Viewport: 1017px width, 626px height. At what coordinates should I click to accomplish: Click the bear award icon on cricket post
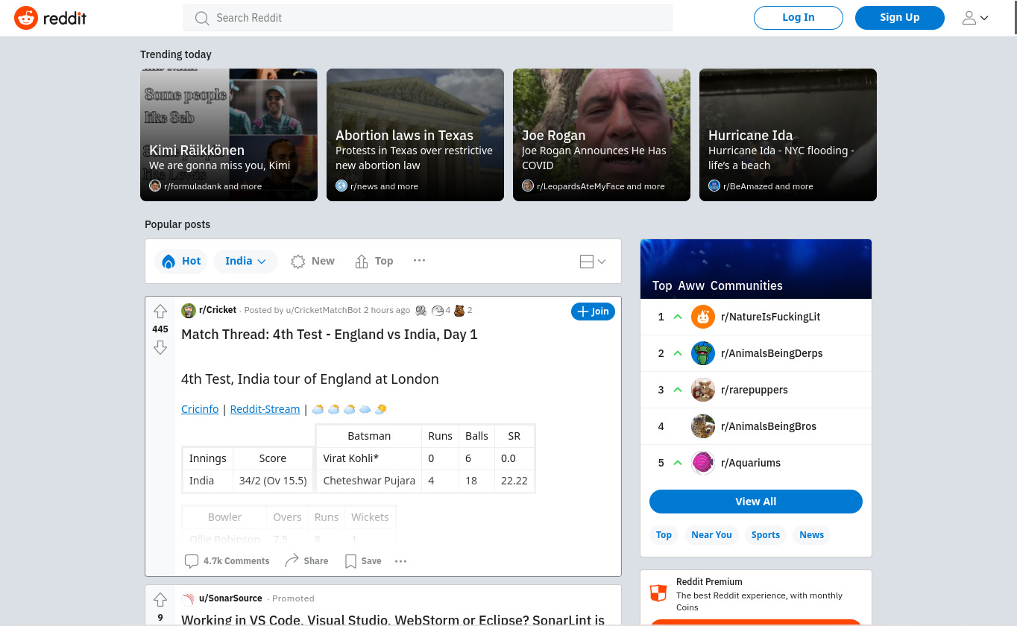pyautogui.click(x=459, y=311)
